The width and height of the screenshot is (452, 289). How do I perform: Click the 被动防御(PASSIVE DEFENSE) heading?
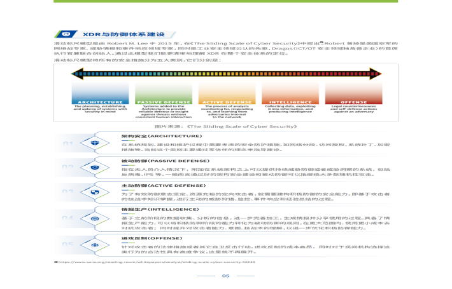pyautogui.click(x=166, y=161)
